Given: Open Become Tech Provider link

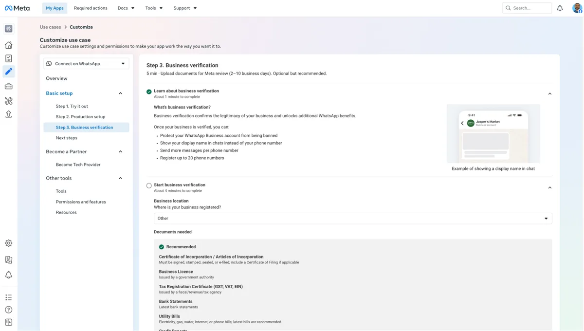Looking at the screenshot, I should 78,165.
